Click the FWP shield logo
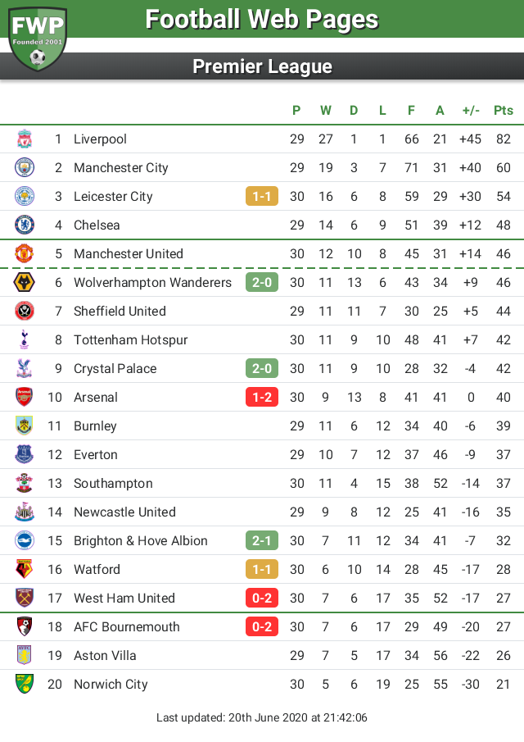Screen dimensions: 524x742 pyautogui.click(x=38, y=36)
